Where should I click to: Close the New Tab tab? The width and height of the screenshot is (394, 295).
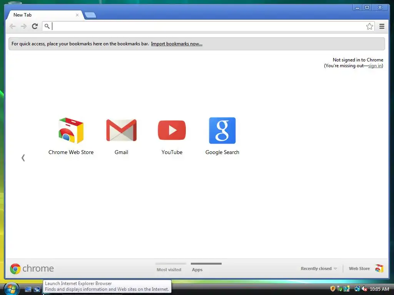pyautogui.click(x=77, y=15)
